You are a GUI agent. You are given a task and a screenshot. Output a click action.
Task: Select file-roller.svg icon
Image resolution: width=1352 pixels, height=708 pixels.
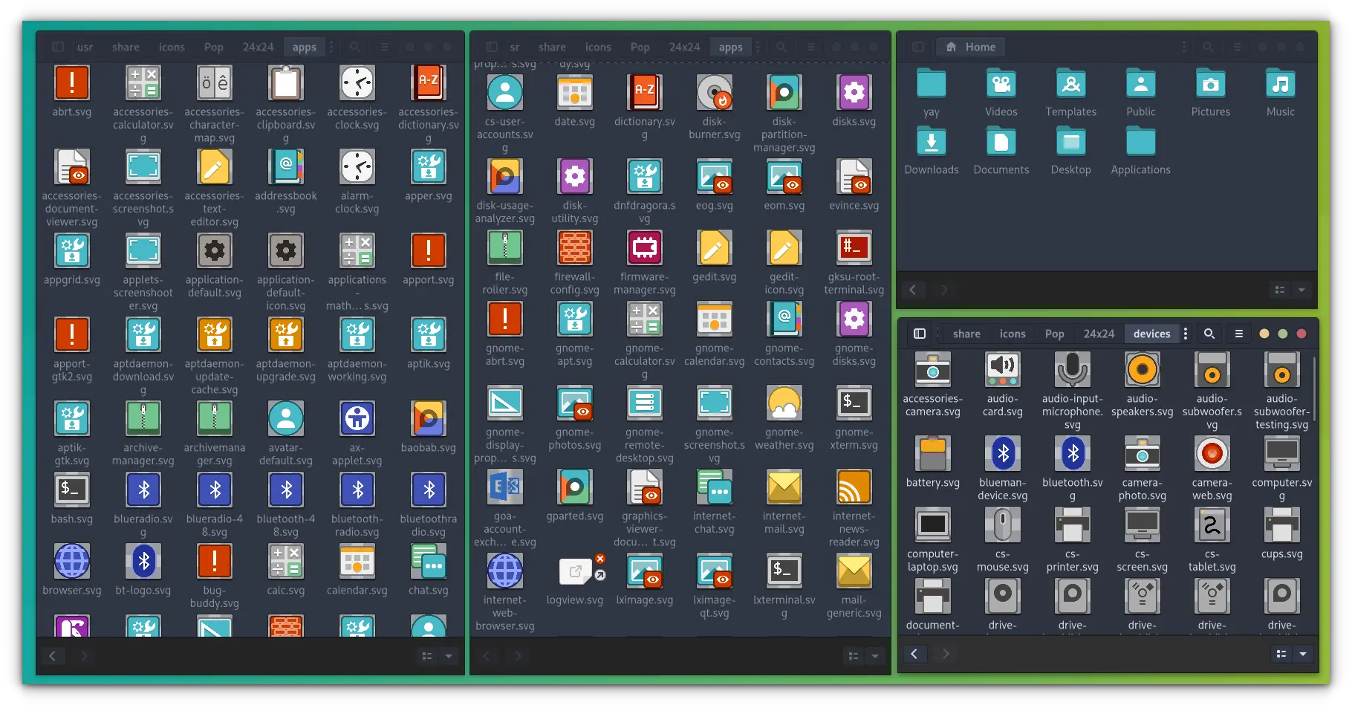(505, 247)
